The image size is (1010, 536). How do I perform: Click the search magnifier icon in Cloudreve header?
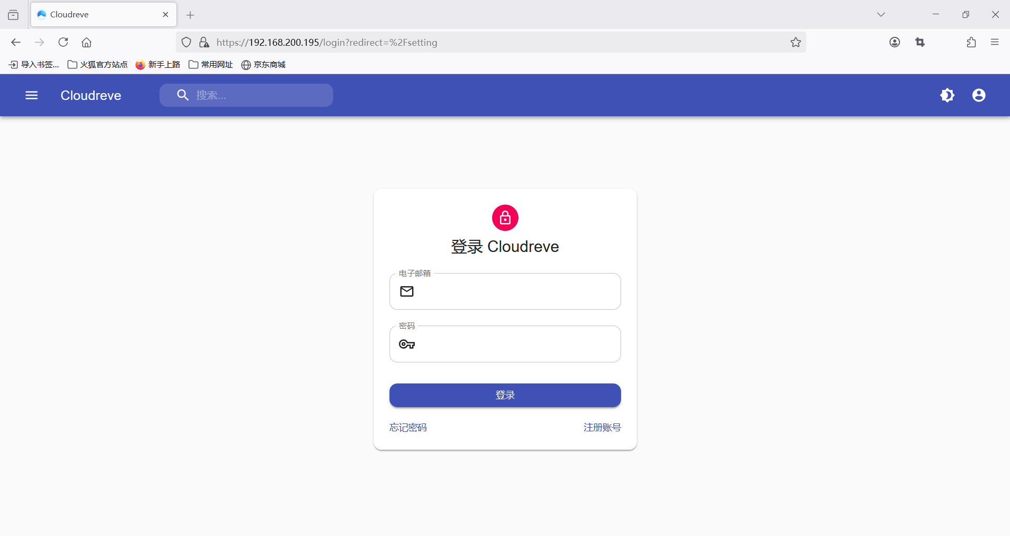[x=183, y=95]
